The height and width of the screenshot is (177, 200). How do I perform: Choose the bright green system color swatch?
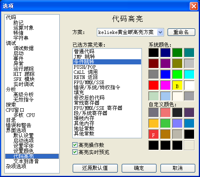[x=177, y=74]
